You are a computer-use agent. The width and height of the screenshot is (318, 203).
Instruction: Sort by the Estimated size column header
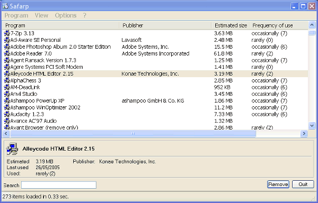[x=231, y=25]
